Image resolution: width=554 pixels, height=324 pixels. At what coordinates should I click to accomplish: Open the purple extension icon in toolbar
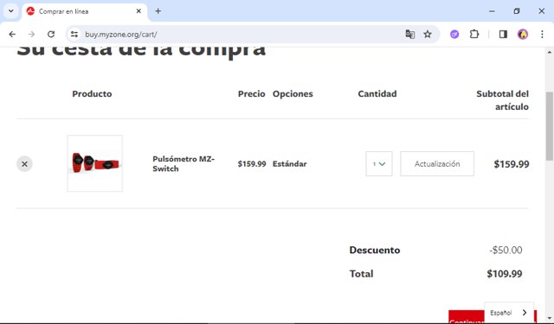454,35
